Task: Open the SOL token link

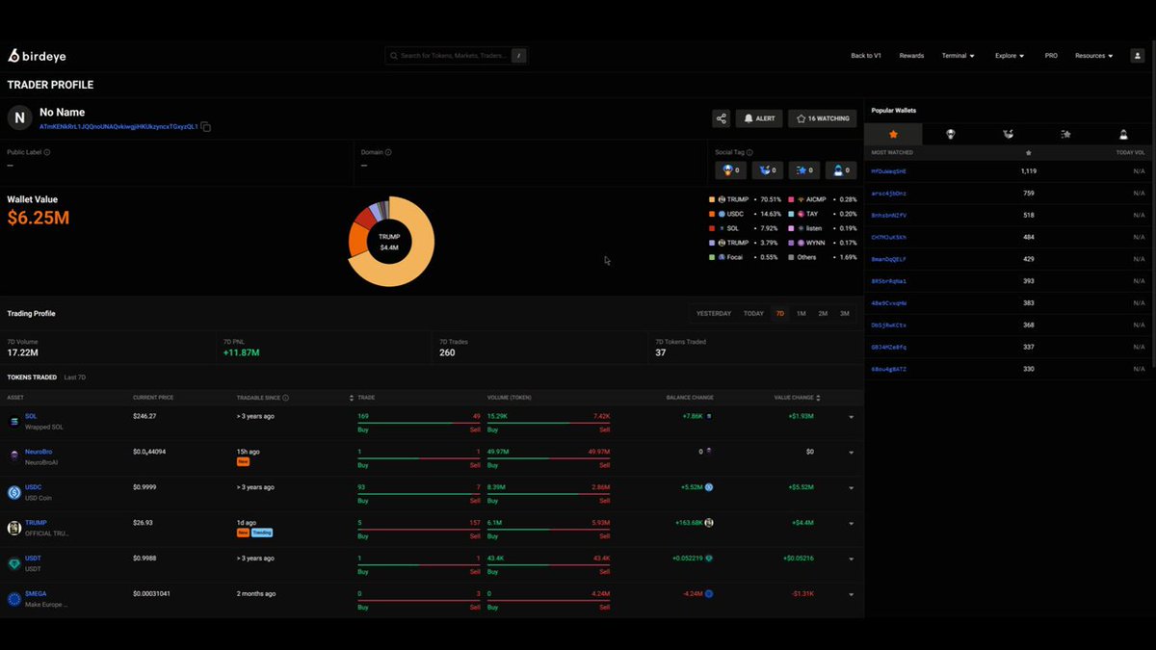Action: pos(31,416)
